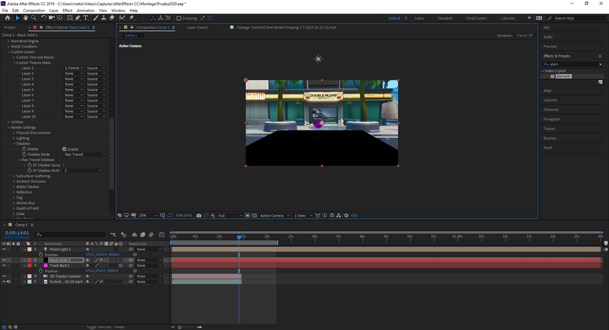Click the Classic 3D renderer button
Viewport: 609px width, 330px height.
525,35
